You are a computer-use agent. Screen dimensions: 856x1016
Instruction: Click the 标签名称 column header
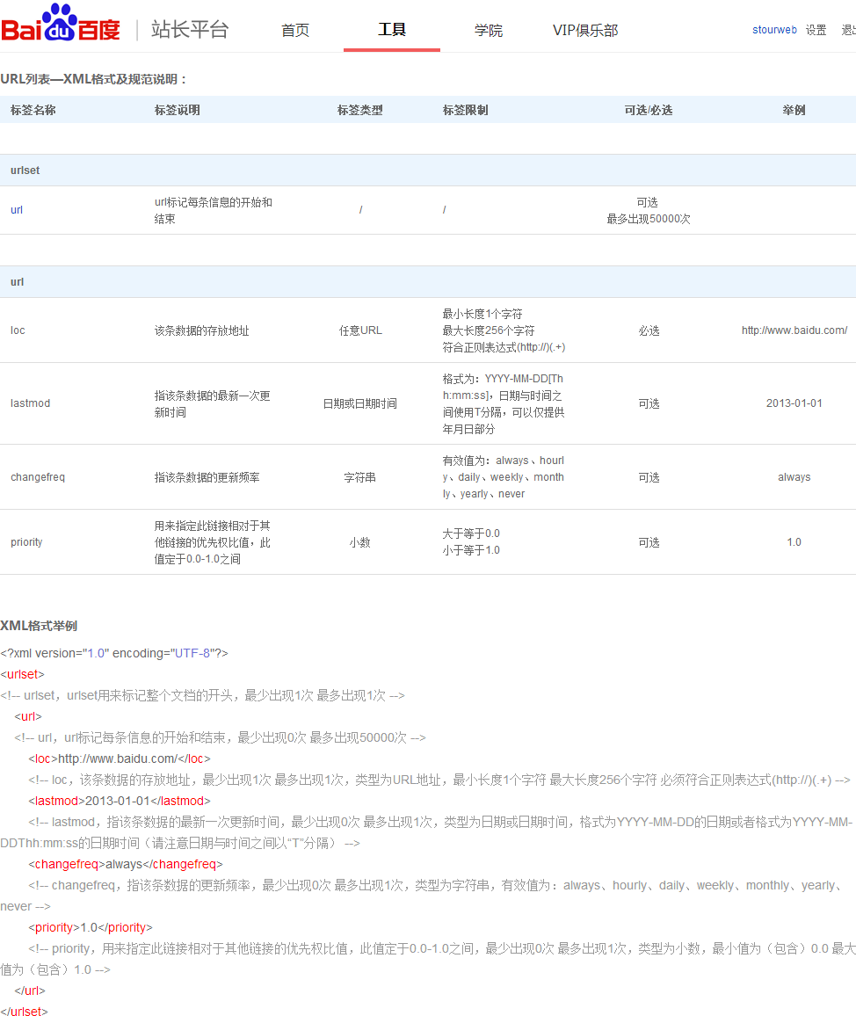click(x=33, y=110)
